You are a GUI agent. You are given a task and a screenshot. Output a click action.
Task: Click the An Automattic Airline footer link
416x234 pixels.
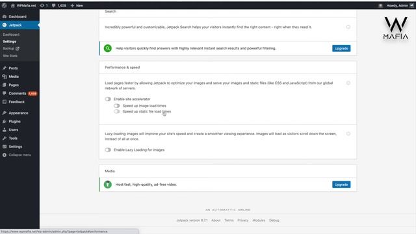tap(228, 210)
